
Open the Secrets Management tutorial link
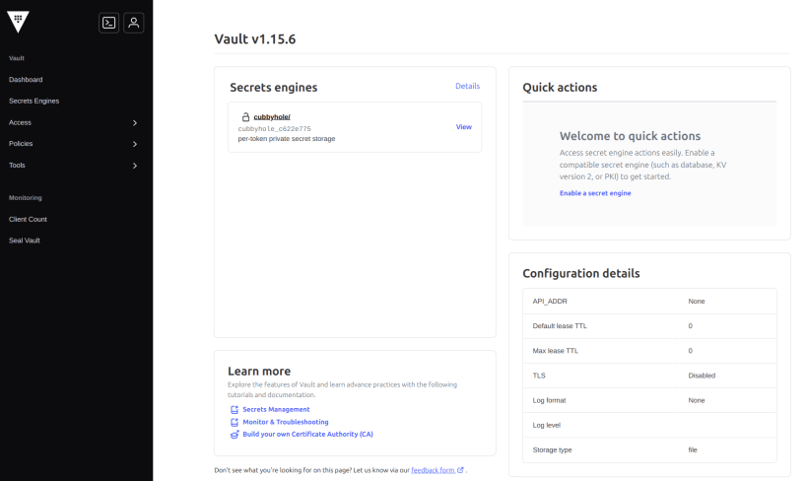tap(276, 409)
